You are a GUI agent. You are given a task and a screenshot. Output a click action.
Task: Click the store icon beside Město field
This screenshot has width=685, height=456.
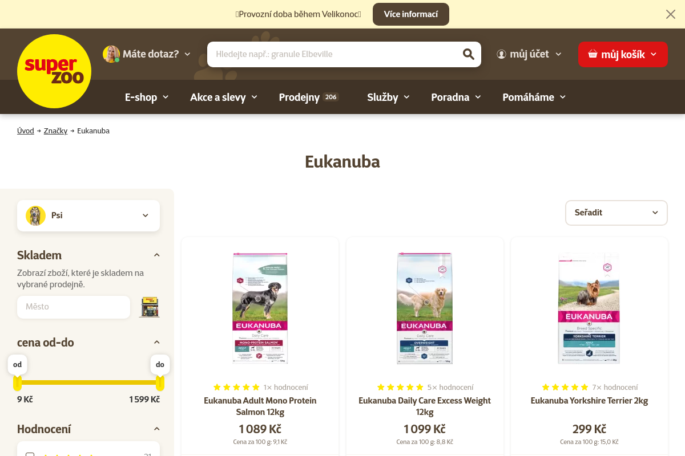[150, 307]
